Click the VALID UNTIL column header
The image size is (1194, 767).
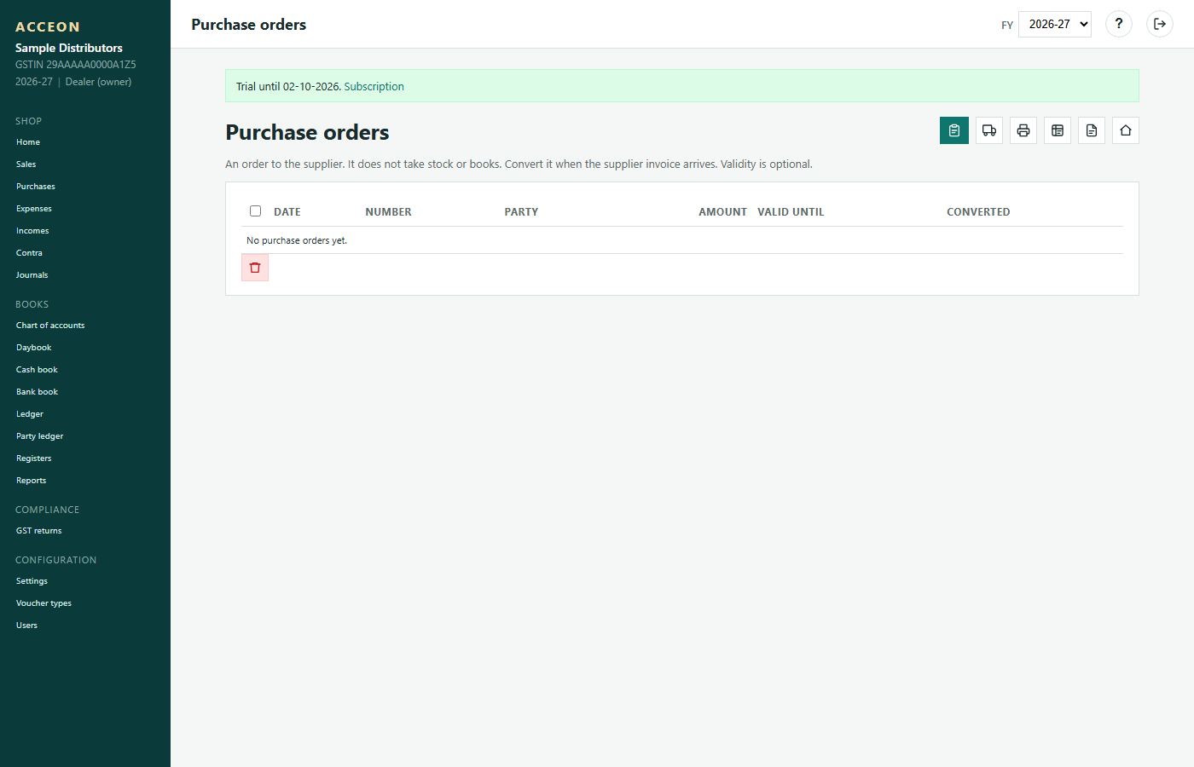click(x=791, y=212)
